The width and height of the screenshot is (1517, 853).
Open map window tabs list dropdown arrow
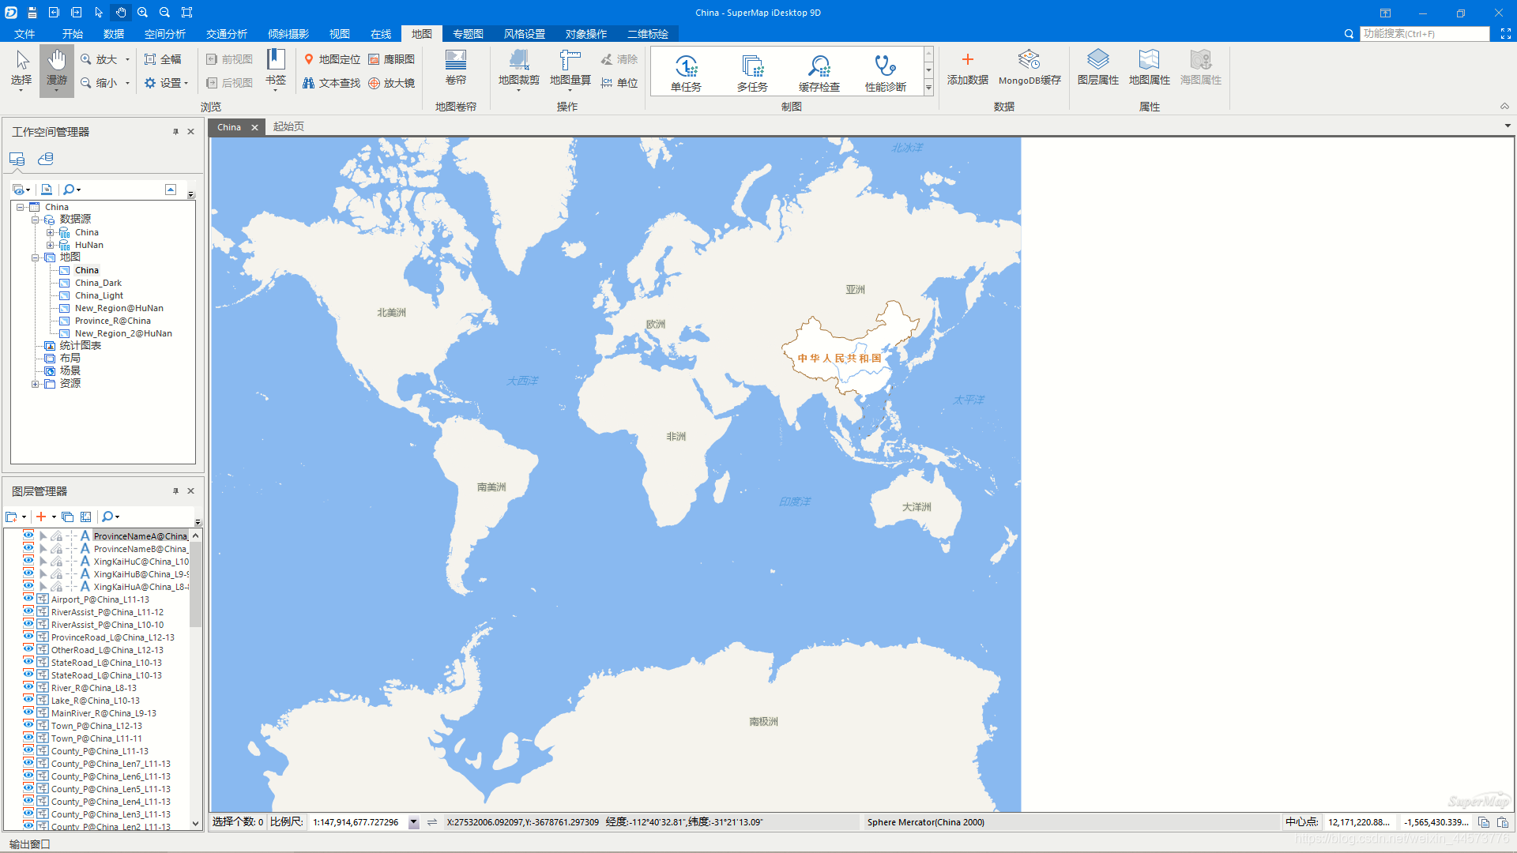click(x=1508, y=126)
